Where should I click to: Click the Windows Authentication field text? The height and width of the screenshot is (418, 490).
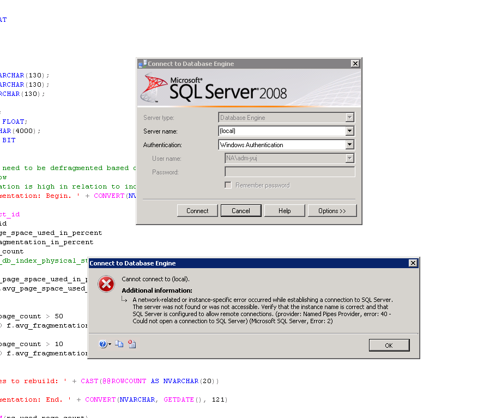tap(252, 145)
